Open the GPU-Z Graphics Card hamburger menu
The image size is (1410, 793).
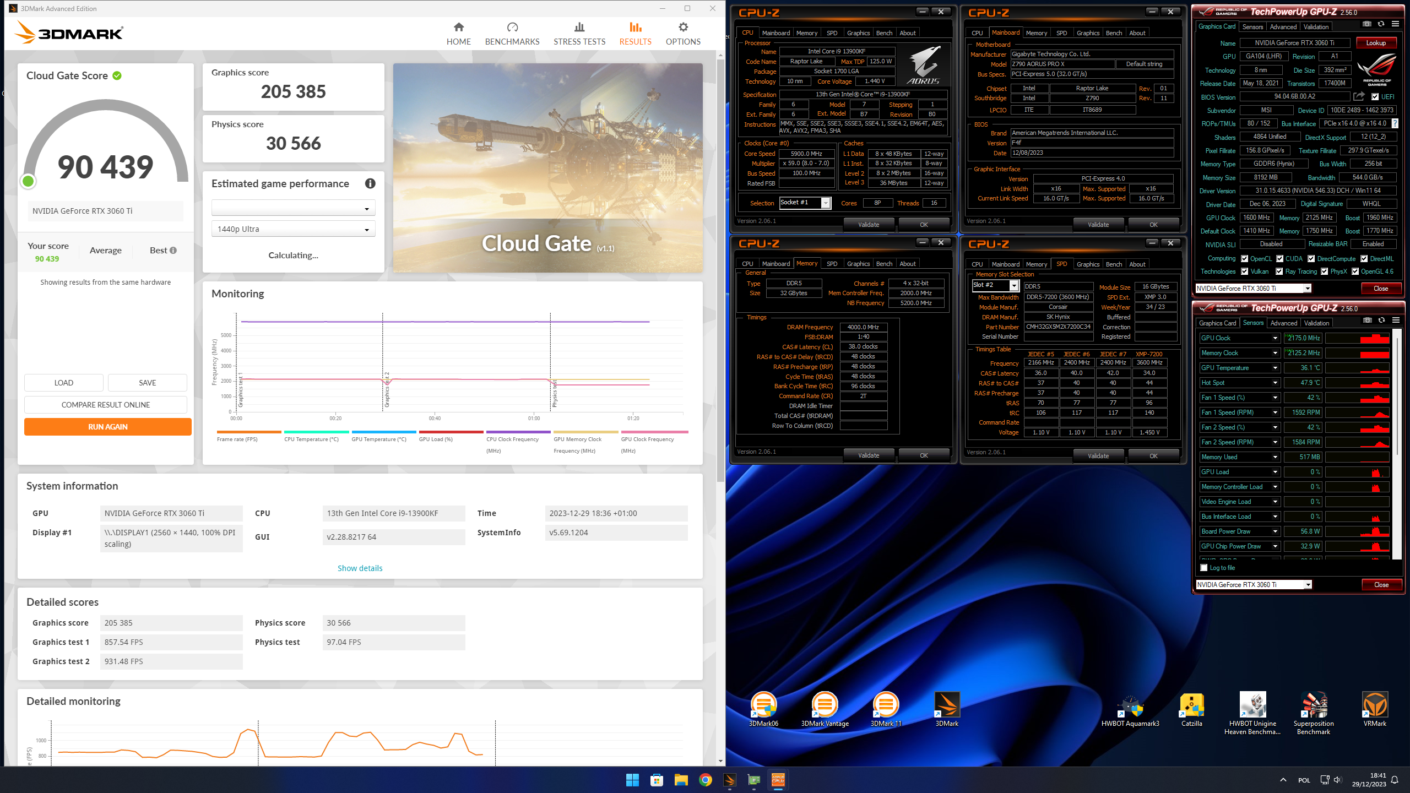coord(1395,24)
